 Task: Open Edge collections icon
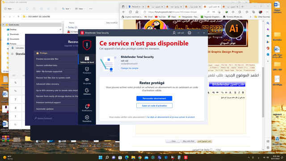[x=253, y=12]
